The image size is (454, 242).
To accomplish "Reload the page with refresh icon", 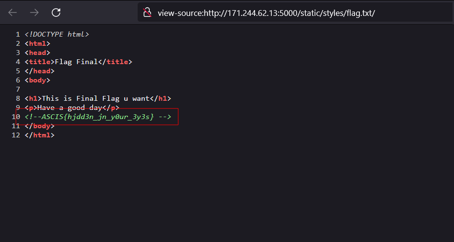I will click(x=56, y=13).
